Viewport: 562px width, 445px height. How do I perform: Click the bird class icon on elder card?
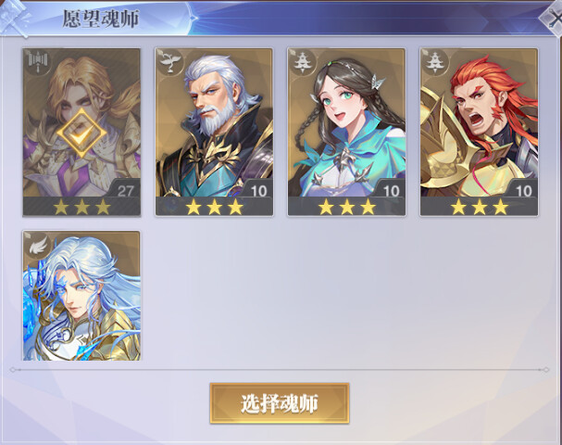tap(170, 61)
